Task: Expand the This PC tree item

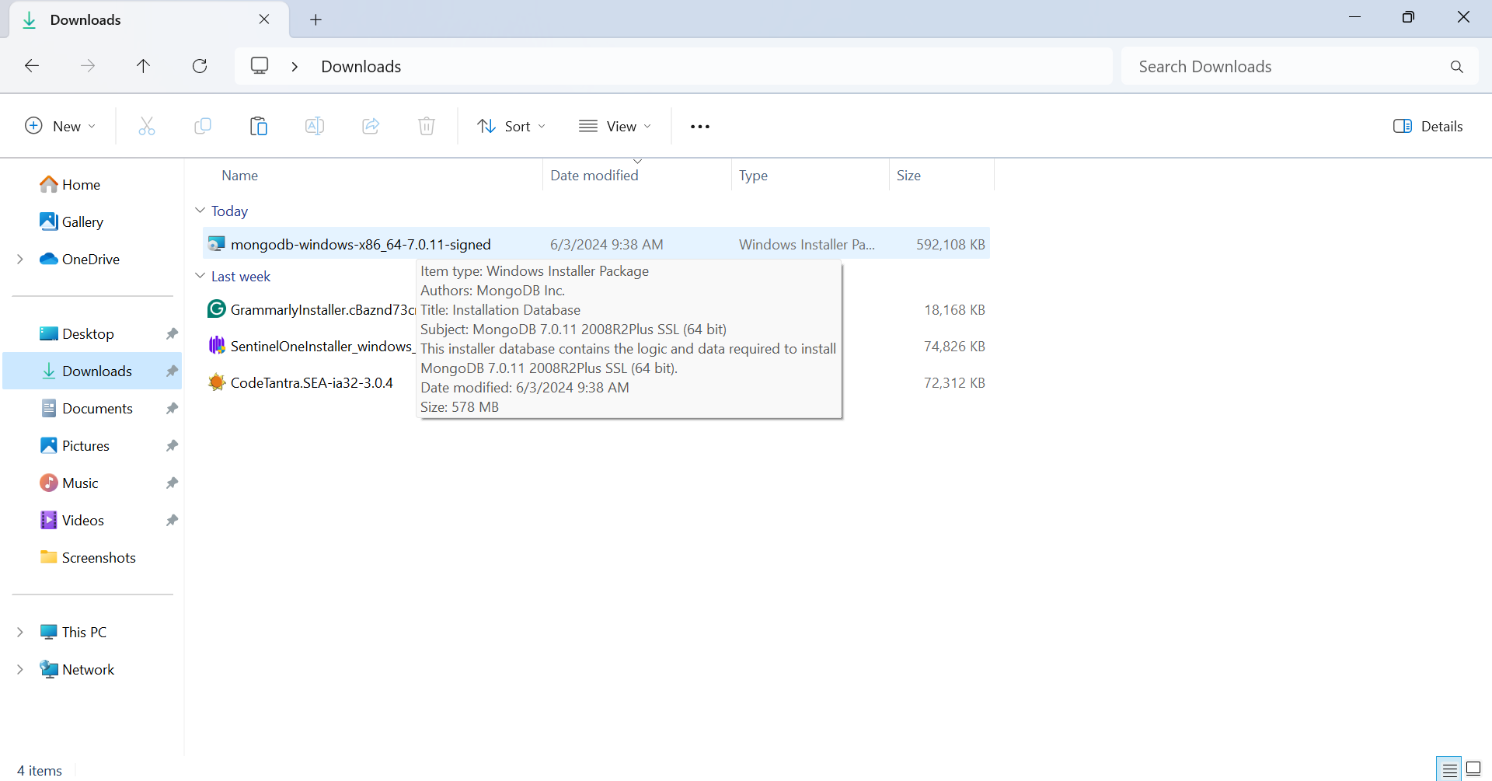Action: click(20, 632)
